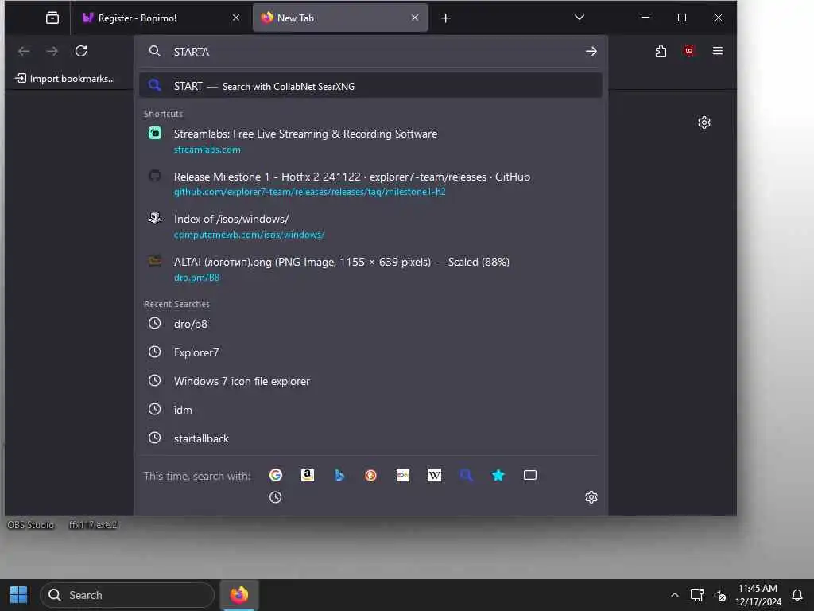The image size is (814, 611).
Task: Open muted volume tray icon
Action: pyautogui.click(x=720, y=595)
